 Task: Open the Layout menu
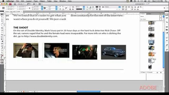click(29, 1)
